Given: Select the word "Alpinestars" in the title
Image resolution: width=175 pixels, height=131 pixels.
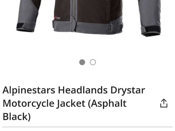Looking at the screenshot, I should (29, 90).
